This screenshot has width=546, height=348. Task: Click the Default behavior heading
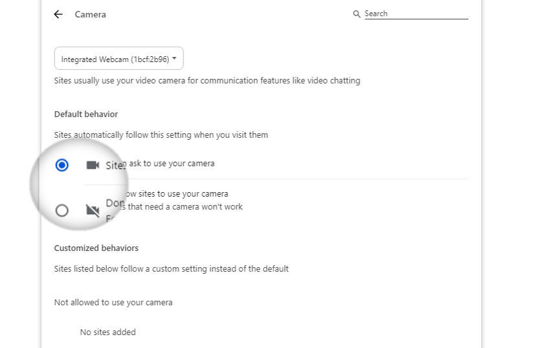86,114
